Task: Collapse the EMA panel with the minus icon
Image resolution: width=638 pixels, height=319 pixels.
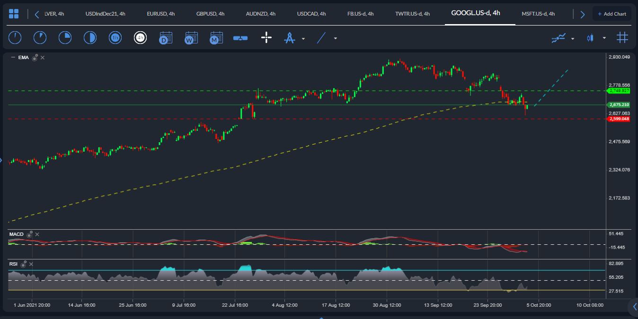Action: 13,58
